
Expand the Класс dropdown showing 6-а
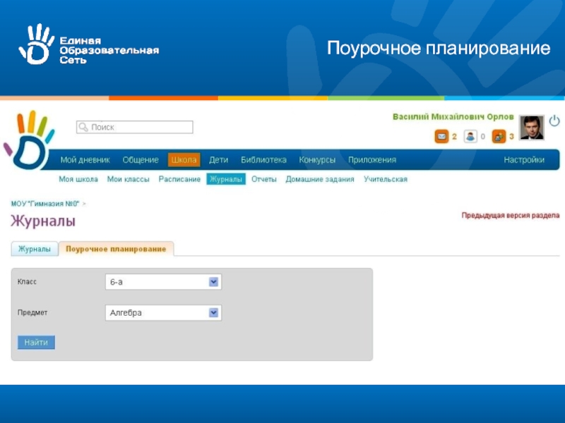click(163, 282)
